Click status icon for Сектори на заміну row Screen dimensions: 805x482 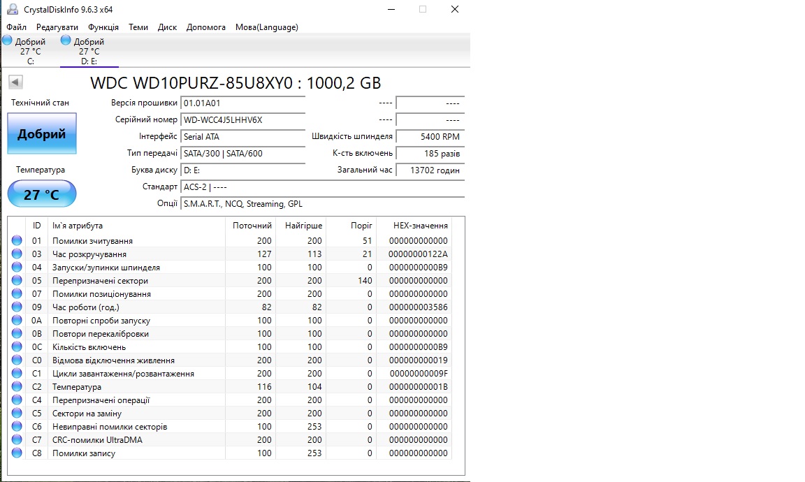(x=17, y=414)
